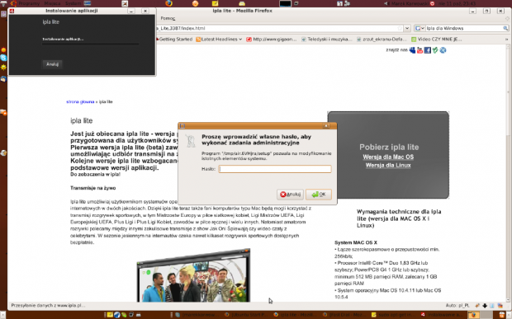The height and width of the screenshot is (319, 512).
Task: Open the System menu
Action: pos(73,3)
